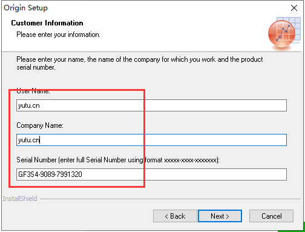Screen dimensions: 305x232
Task: Click the 'Company Name:' label
Action: tap(40, 125)
